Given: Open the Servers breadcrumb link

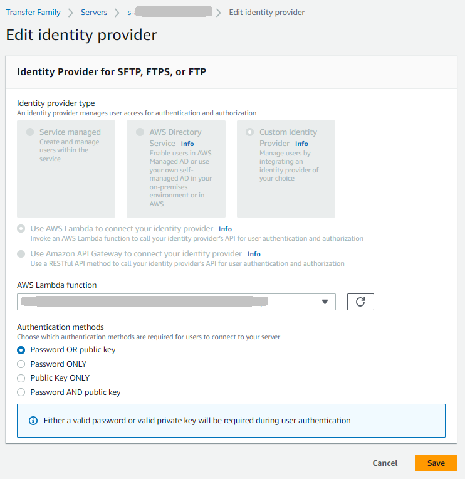Looking at the screenshot, I should tap(94, 13).
